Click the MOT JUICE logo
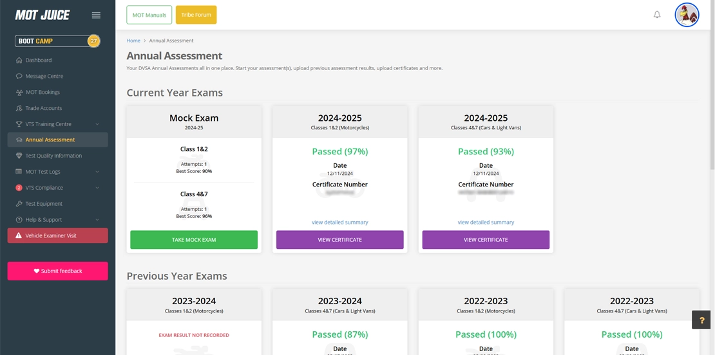The width and height of the screenshot is (715, 355). click(x=42, y=15)
